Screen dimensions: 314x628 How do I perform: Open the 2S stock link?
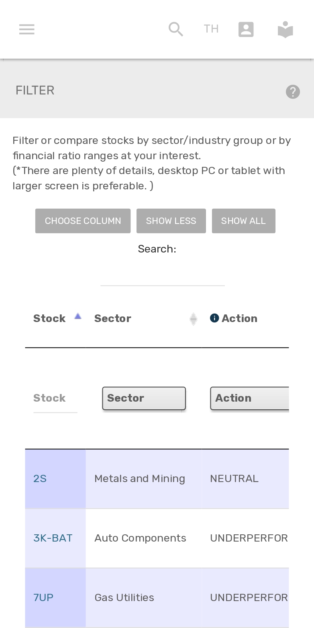click(40, 478)
